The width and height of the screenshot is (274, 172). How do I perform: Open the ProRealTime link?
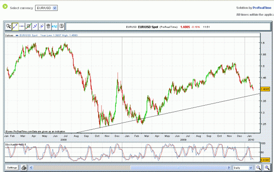tap(262, 8)
